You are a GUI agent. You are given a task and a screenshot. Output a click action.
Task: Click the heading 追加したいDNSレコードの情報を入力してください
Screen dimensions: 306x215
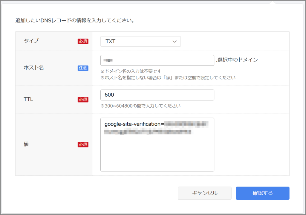(x=75, y=21)
